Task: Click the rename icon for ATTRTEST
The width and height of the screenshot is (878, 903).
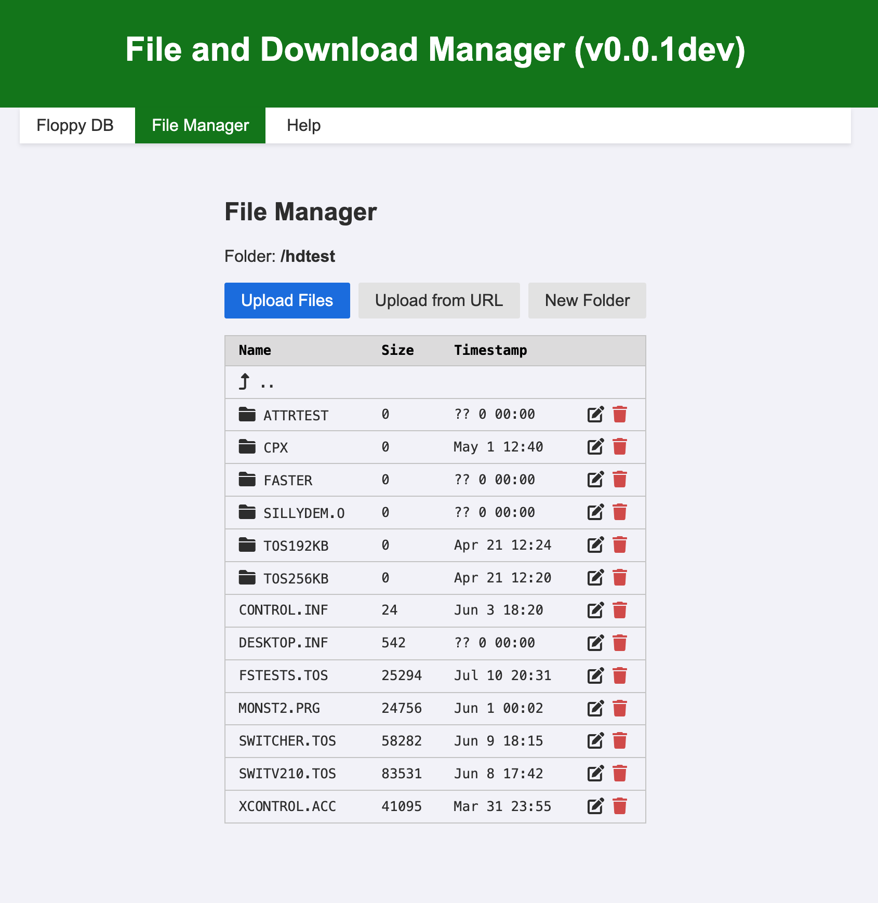Action: pyautogui.click(x=595, y=414)
